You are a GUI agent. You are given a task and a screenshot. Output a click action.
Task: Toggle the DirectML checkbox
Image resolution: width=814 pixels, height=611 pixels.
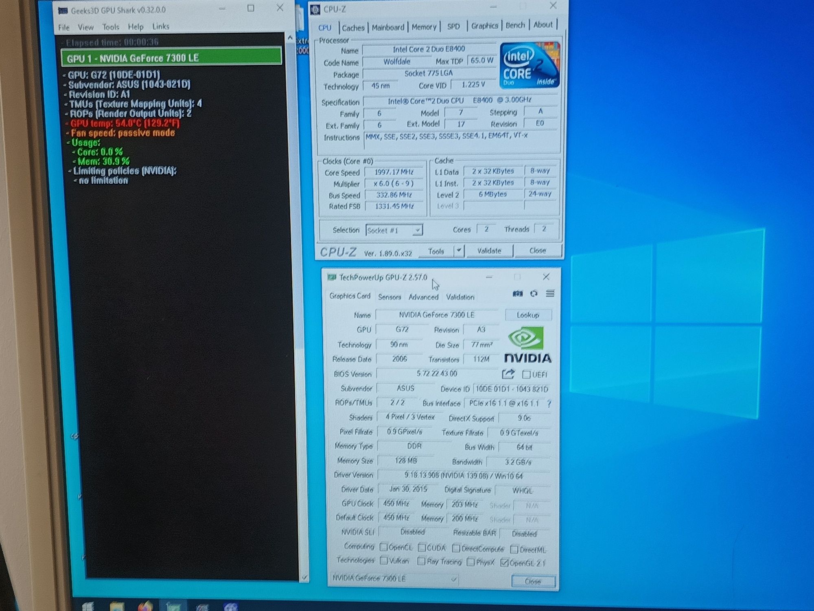(514, 549)
